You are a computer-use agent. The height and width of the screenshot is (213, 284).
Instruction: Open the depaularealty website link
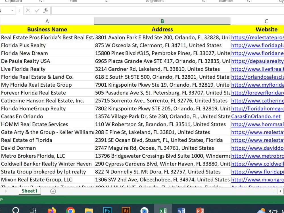[257, 61]
